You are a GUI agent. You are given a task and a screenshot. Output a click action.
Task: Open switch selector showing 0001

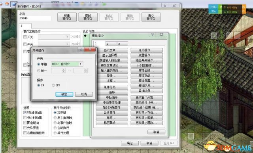tap(67, 64)
